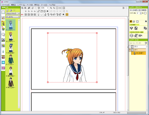The image size is (149, 115).
Task: Click the grid layout icon in the top toolbar
Action: click(64, 8)
